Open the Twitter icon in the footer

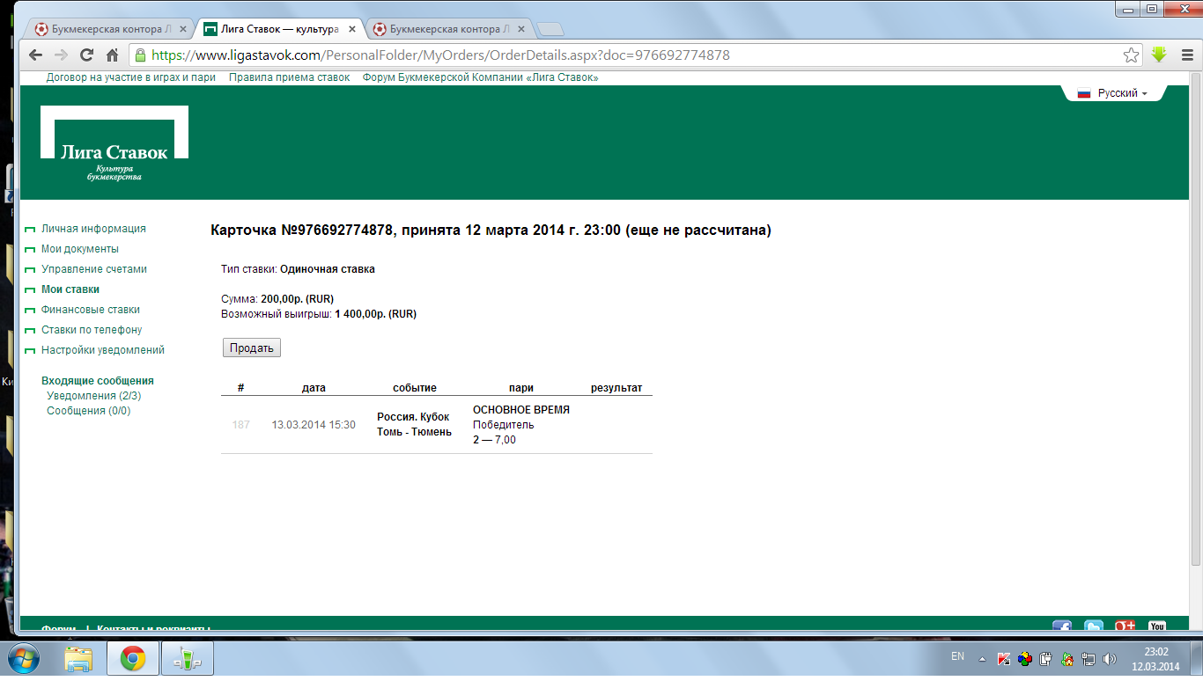1094,626
